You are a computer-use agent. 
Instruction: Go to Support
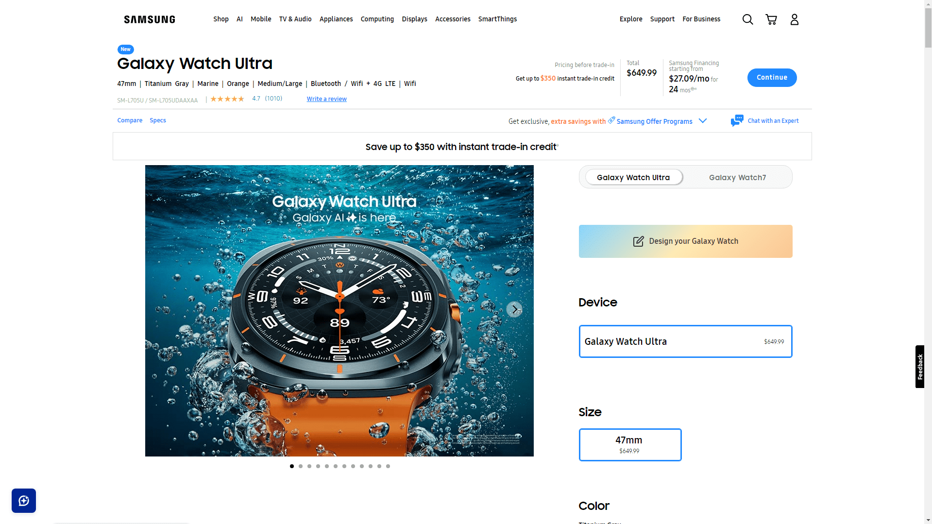[x=662, y=19]
